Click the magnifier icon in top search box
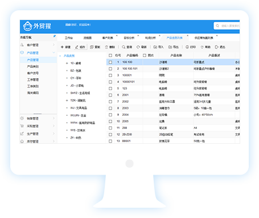259x218 pixels. click(217, 26)
